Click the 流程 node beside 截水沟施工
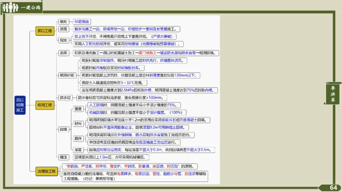This screenshot has height=192, width=342. coord(63,29)
